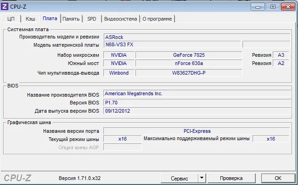The height and width of the screenshot is (185, 298).
Task: Click the current bus mode x16 value
Action: pos(123,139)
